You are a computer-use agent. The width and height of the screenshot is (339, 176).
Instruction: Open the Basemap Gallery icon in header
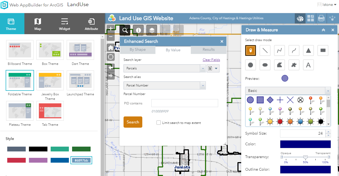pyautogui.click(x=311, y=18)
